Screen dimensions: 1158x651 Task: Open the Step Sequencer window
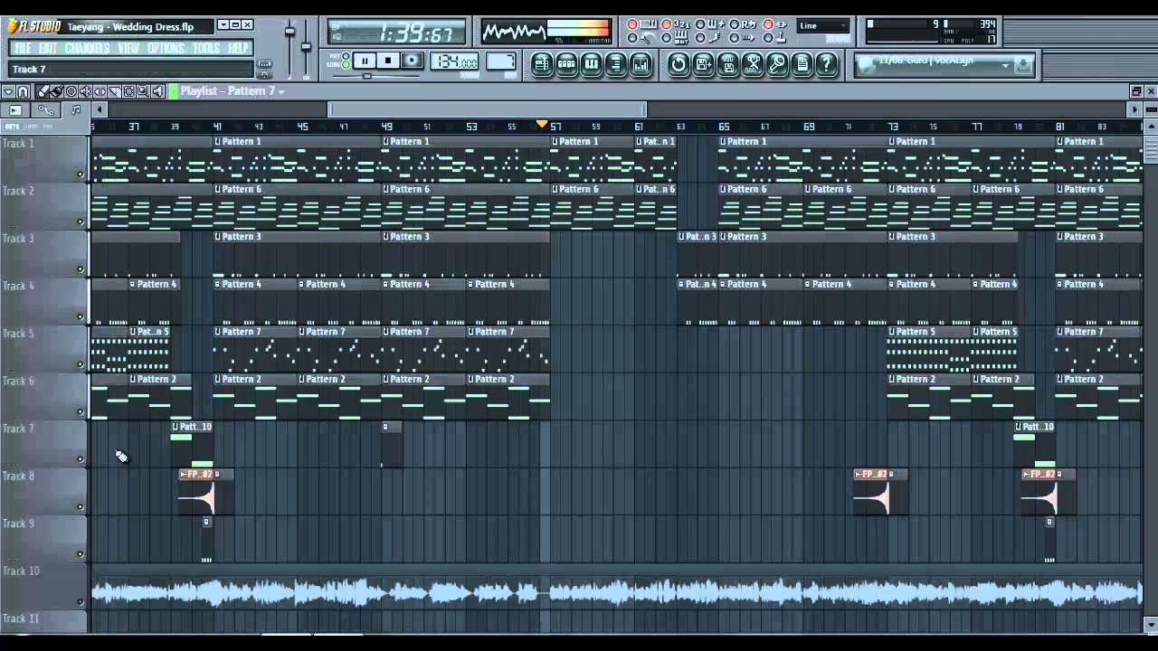(x=566, y=63)
